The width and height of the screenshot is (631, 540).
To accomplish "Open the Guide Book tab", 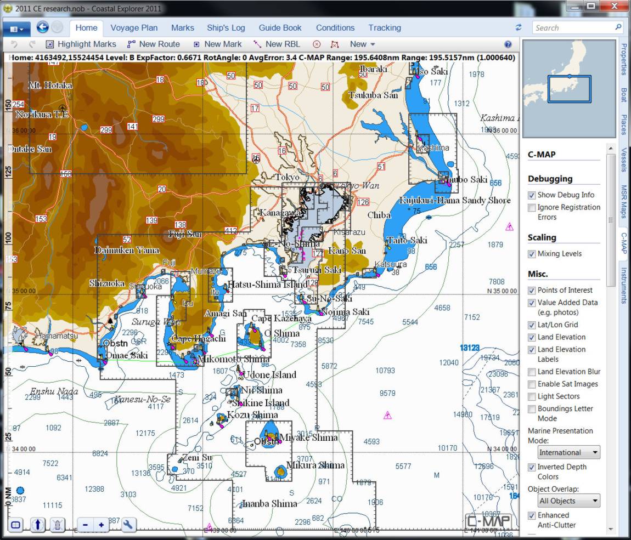I will [x=280, y=28].
